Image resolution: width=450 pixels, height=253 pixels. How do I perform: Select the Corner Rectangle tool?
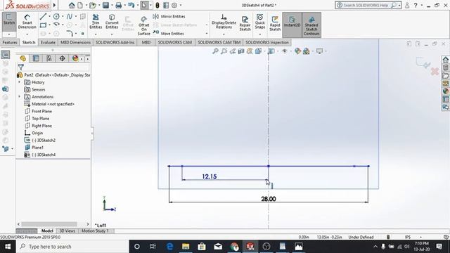click(x=43, y=25)
